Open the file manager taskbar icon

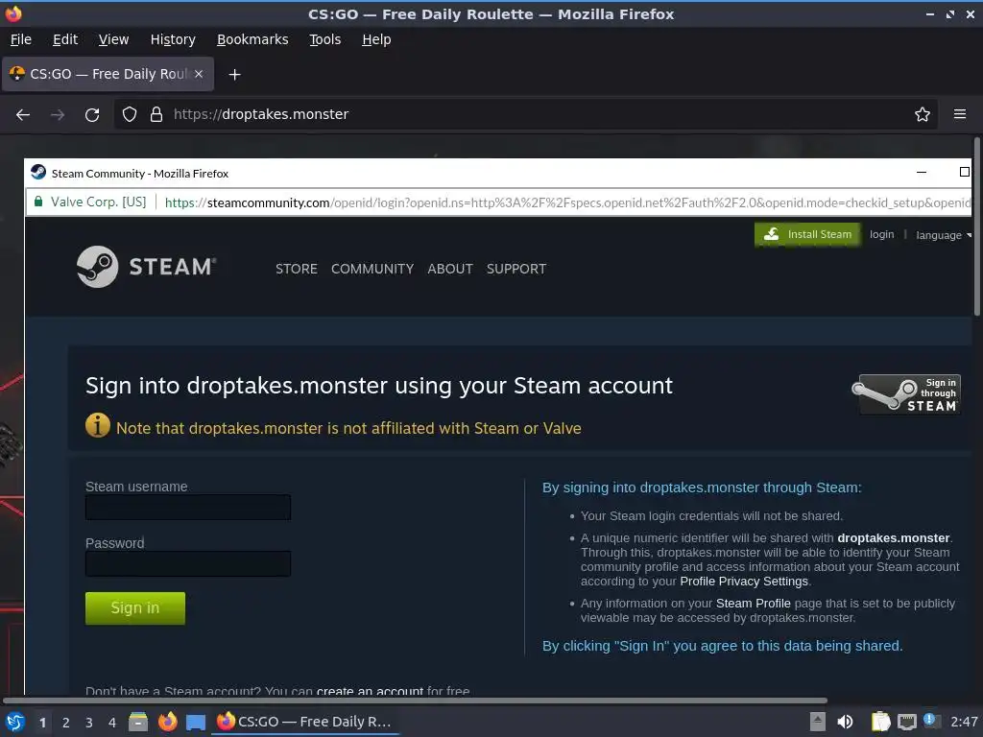coord(138,722)
